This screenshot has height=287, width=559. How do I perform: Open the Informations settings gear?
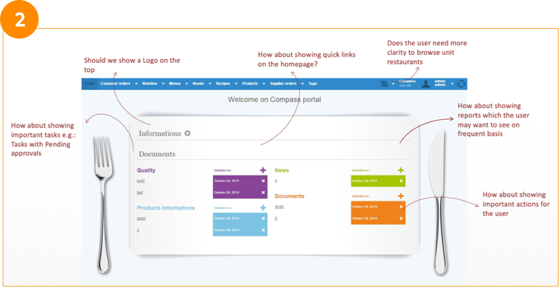pyautogui.click(x=187, y=133)
